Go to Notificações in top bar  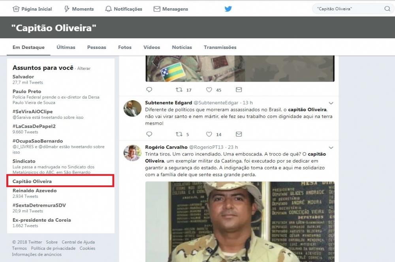(124, 9)
